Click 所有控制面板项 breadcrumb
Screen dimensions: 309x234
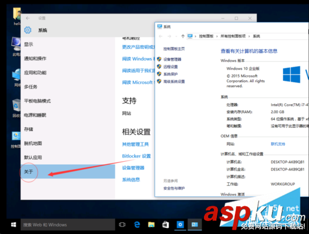coord(233,36)
